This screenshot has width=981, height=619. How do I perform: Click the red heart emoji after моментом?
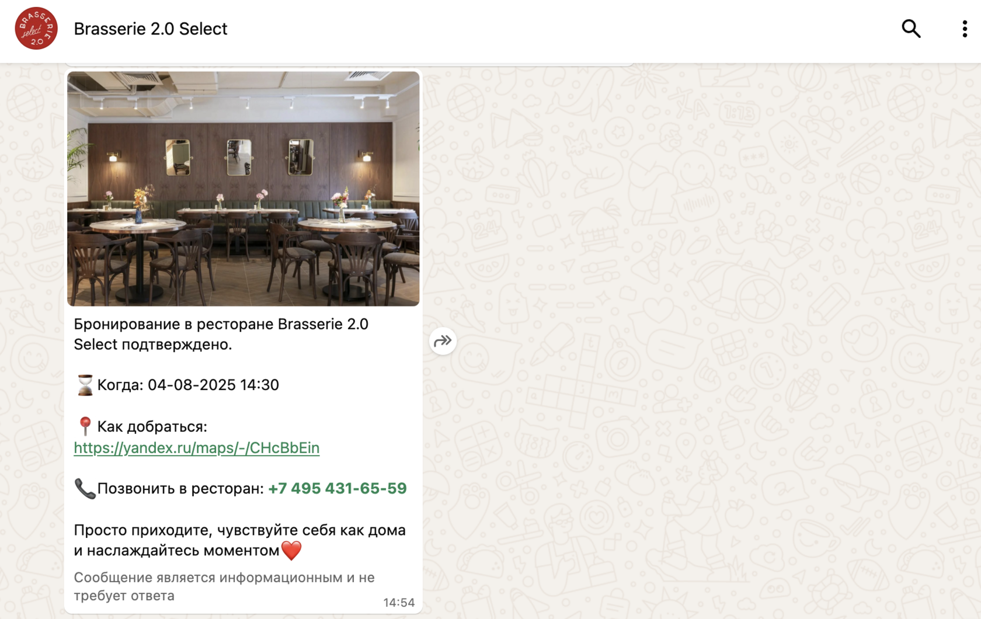pos(291,550)
